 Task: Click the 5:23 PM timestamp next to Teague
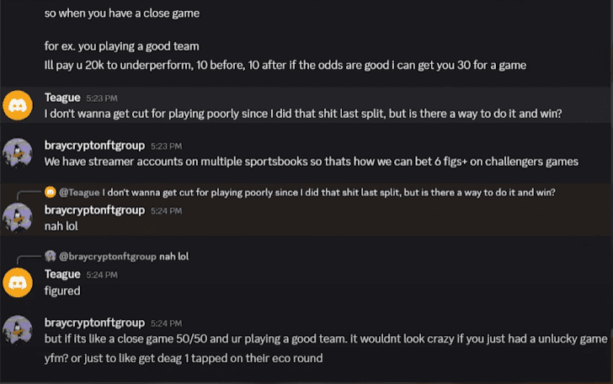(101, 99)
